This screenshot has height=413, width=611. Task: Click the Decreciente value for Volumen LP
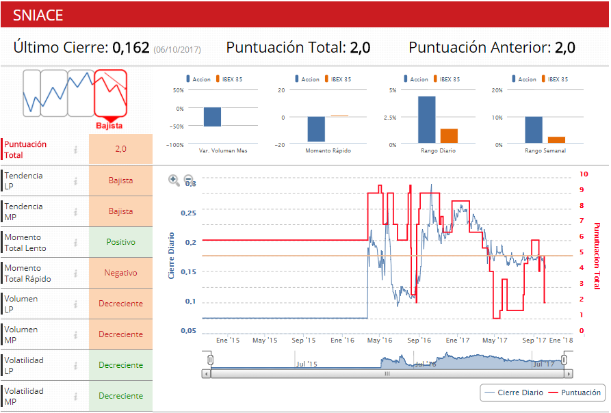point(121,304)
